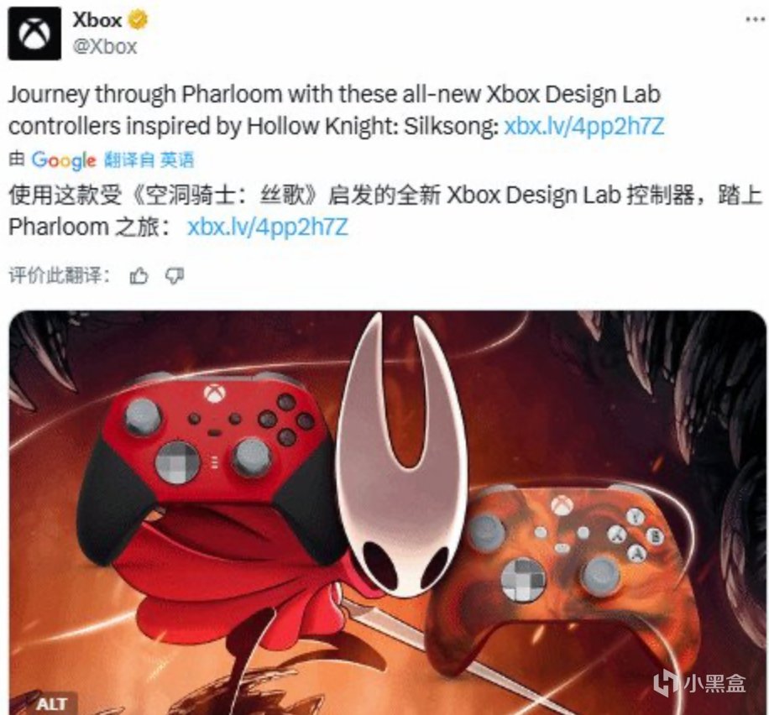Rate the translation with thumbs down

(175, 276)
